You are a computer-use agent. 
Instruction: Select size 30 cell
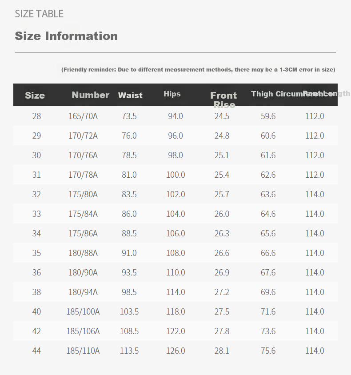coord(36,156)
